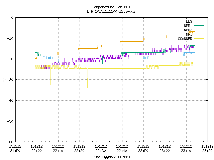Click the x-axis title 'Time (yymmdd HH:MM)'
This screenshot has height=160, width=214.
[111, 157]
